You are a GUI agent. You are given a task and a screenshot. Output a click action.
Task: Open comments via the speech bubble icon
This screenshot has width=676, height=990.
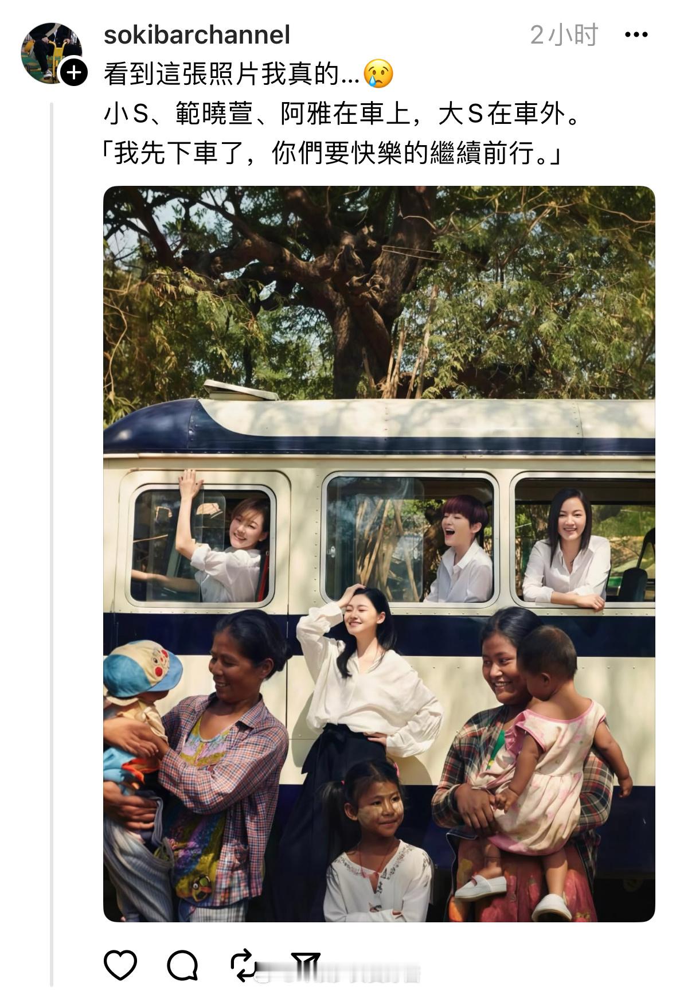[182, 964]
